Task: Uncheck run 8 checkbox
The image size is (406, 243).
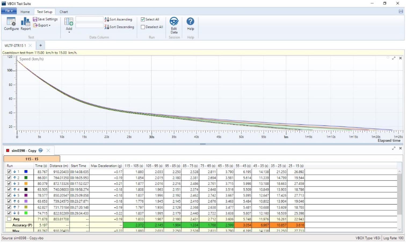Action: coord(9,213)
